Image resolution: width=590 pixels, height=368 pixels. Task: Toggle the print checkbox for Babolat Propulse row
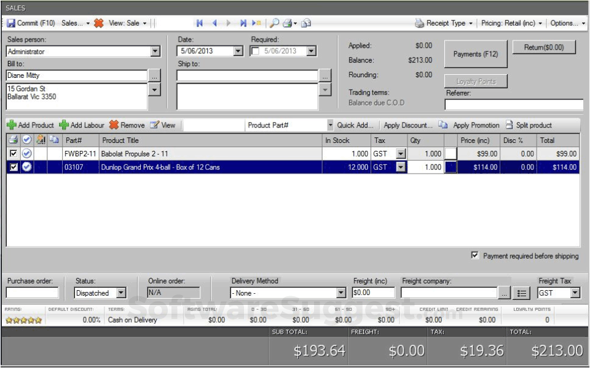[13, 153]
